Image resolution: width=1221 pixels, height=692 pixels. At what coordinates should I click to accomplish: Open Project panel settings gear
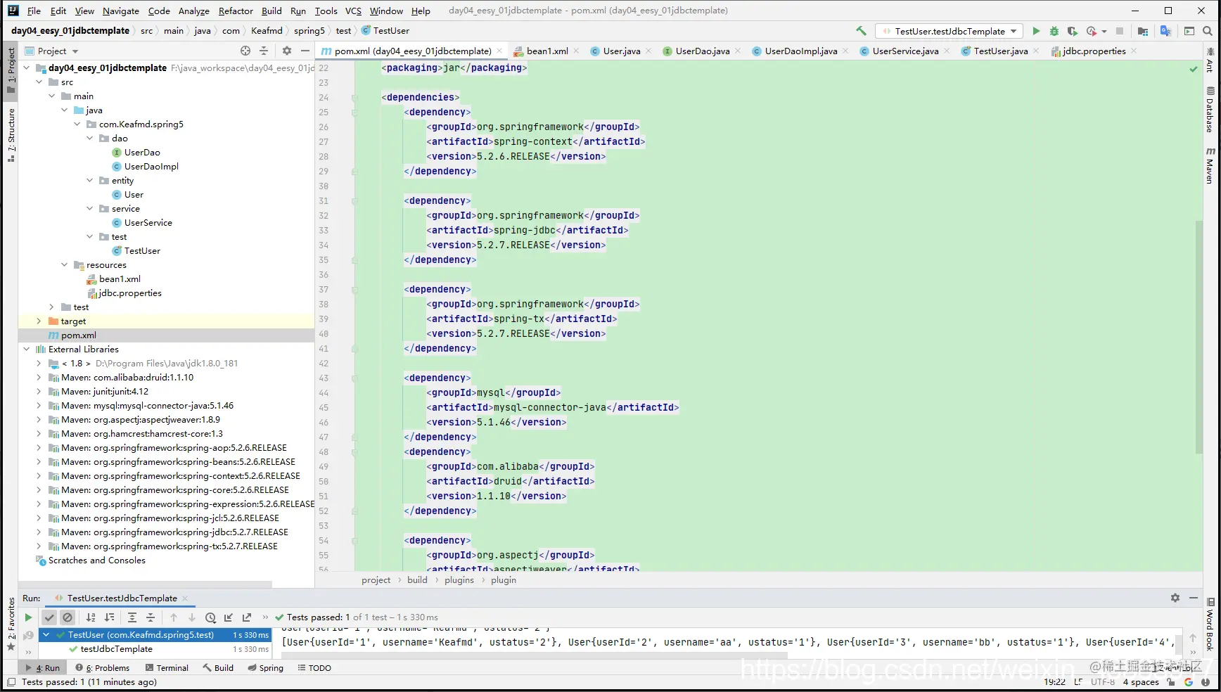point(287,51)
